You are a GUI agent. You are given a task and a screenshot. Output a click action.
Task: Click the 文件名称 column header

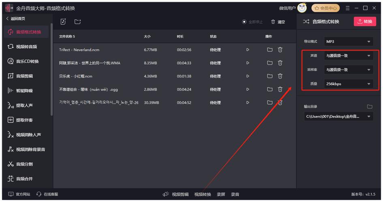coord(67,36)
